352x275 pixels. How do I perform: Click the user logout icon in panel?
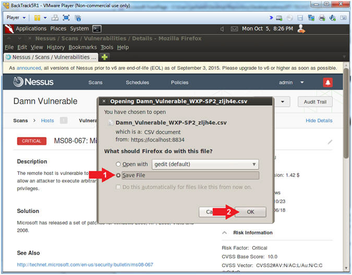point(301,29)
